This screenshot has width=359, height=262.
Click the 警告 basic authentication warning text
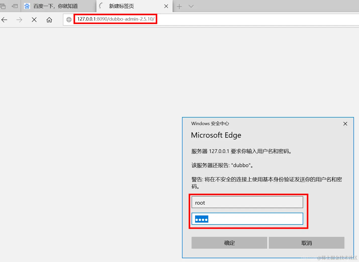267,183
